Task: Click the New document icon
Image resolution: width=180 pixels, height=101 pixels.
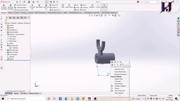Action: 20,2
